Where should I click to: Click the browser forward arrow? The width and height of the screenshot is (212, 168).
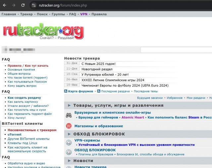[14, 5]
